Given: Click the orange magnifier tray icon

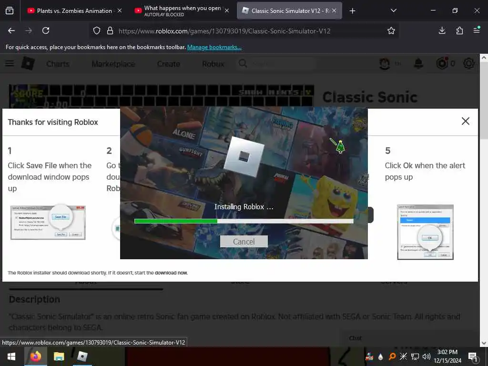Looking at the screenshot, I should click(x=392, y=356).
